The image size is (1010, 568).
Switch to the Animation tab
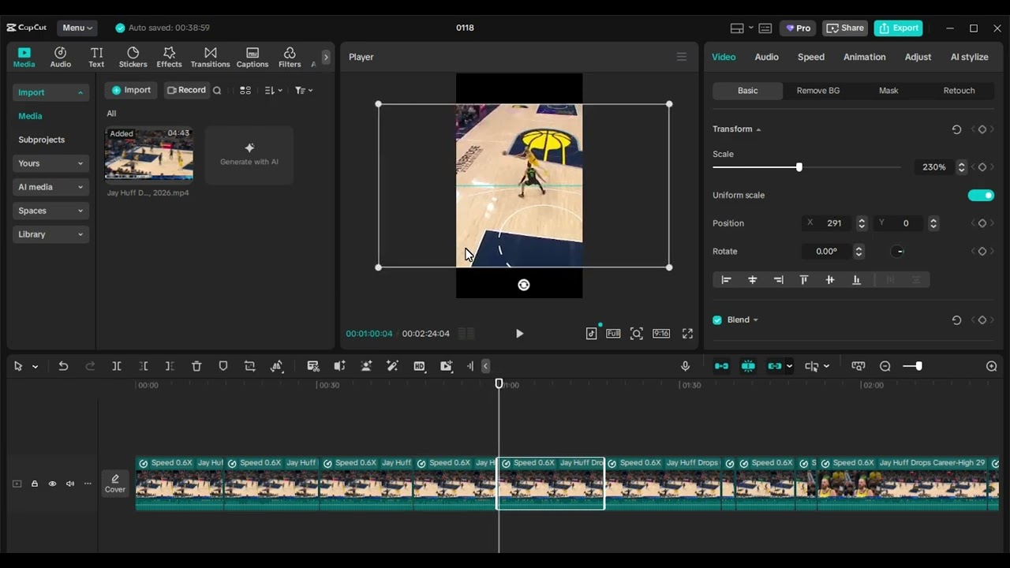coord(864,57)
